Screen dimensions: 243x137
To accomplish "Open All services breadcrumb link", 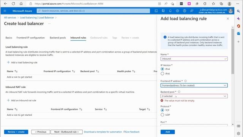I will click(10, 18).
